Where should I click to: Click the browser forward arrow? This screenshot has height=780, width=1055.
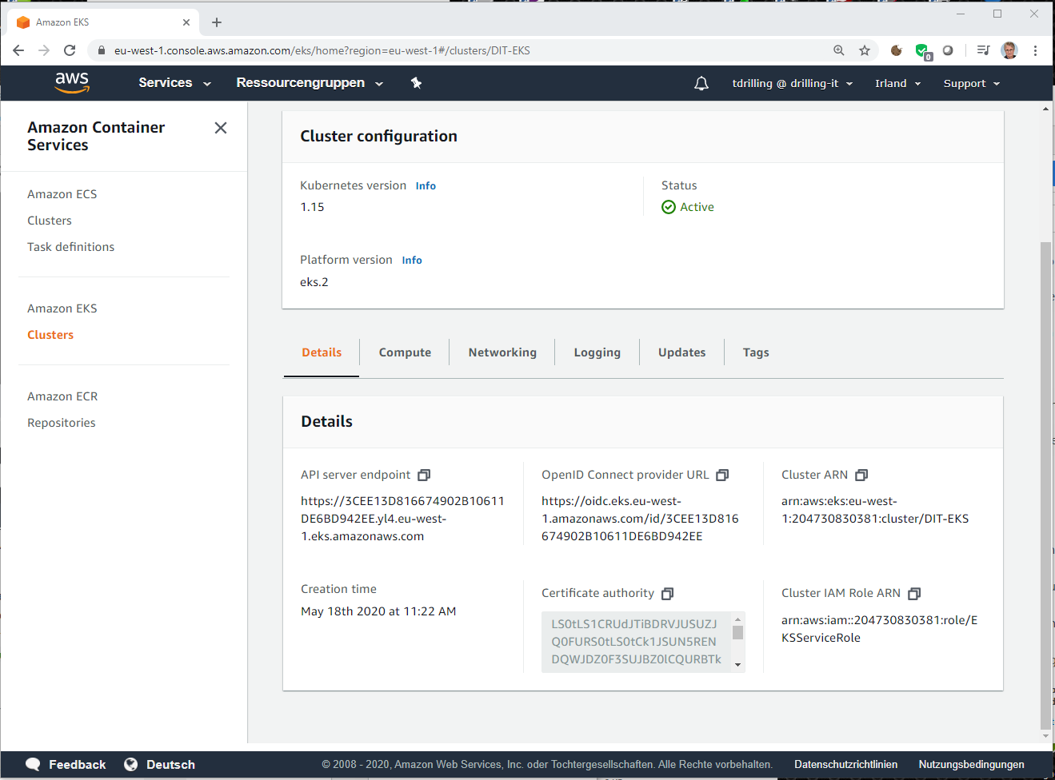tap(44, 50)
